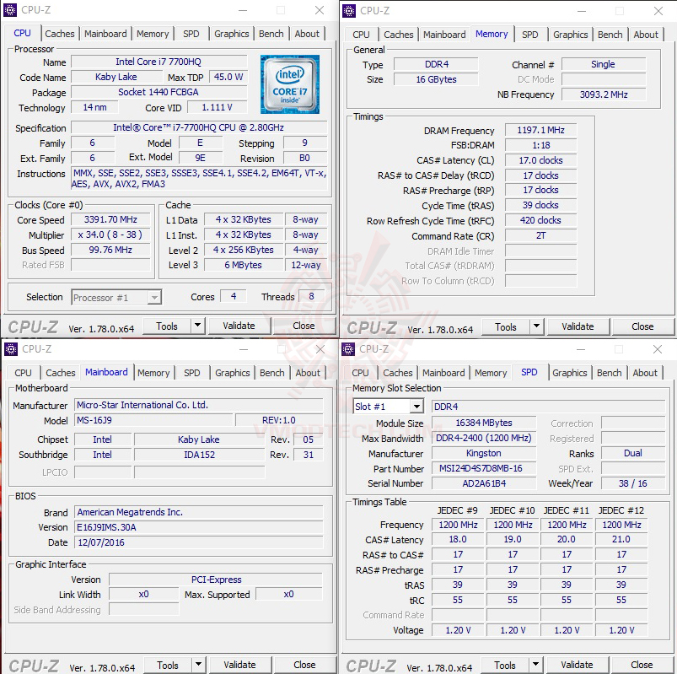Click the Specification field i7-7700HQ CPU @ 2.80GHz

tap(199, 127)
